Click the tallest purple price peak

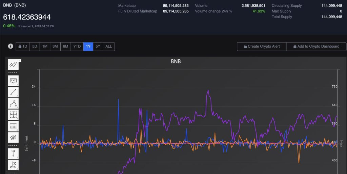point(208,90)
